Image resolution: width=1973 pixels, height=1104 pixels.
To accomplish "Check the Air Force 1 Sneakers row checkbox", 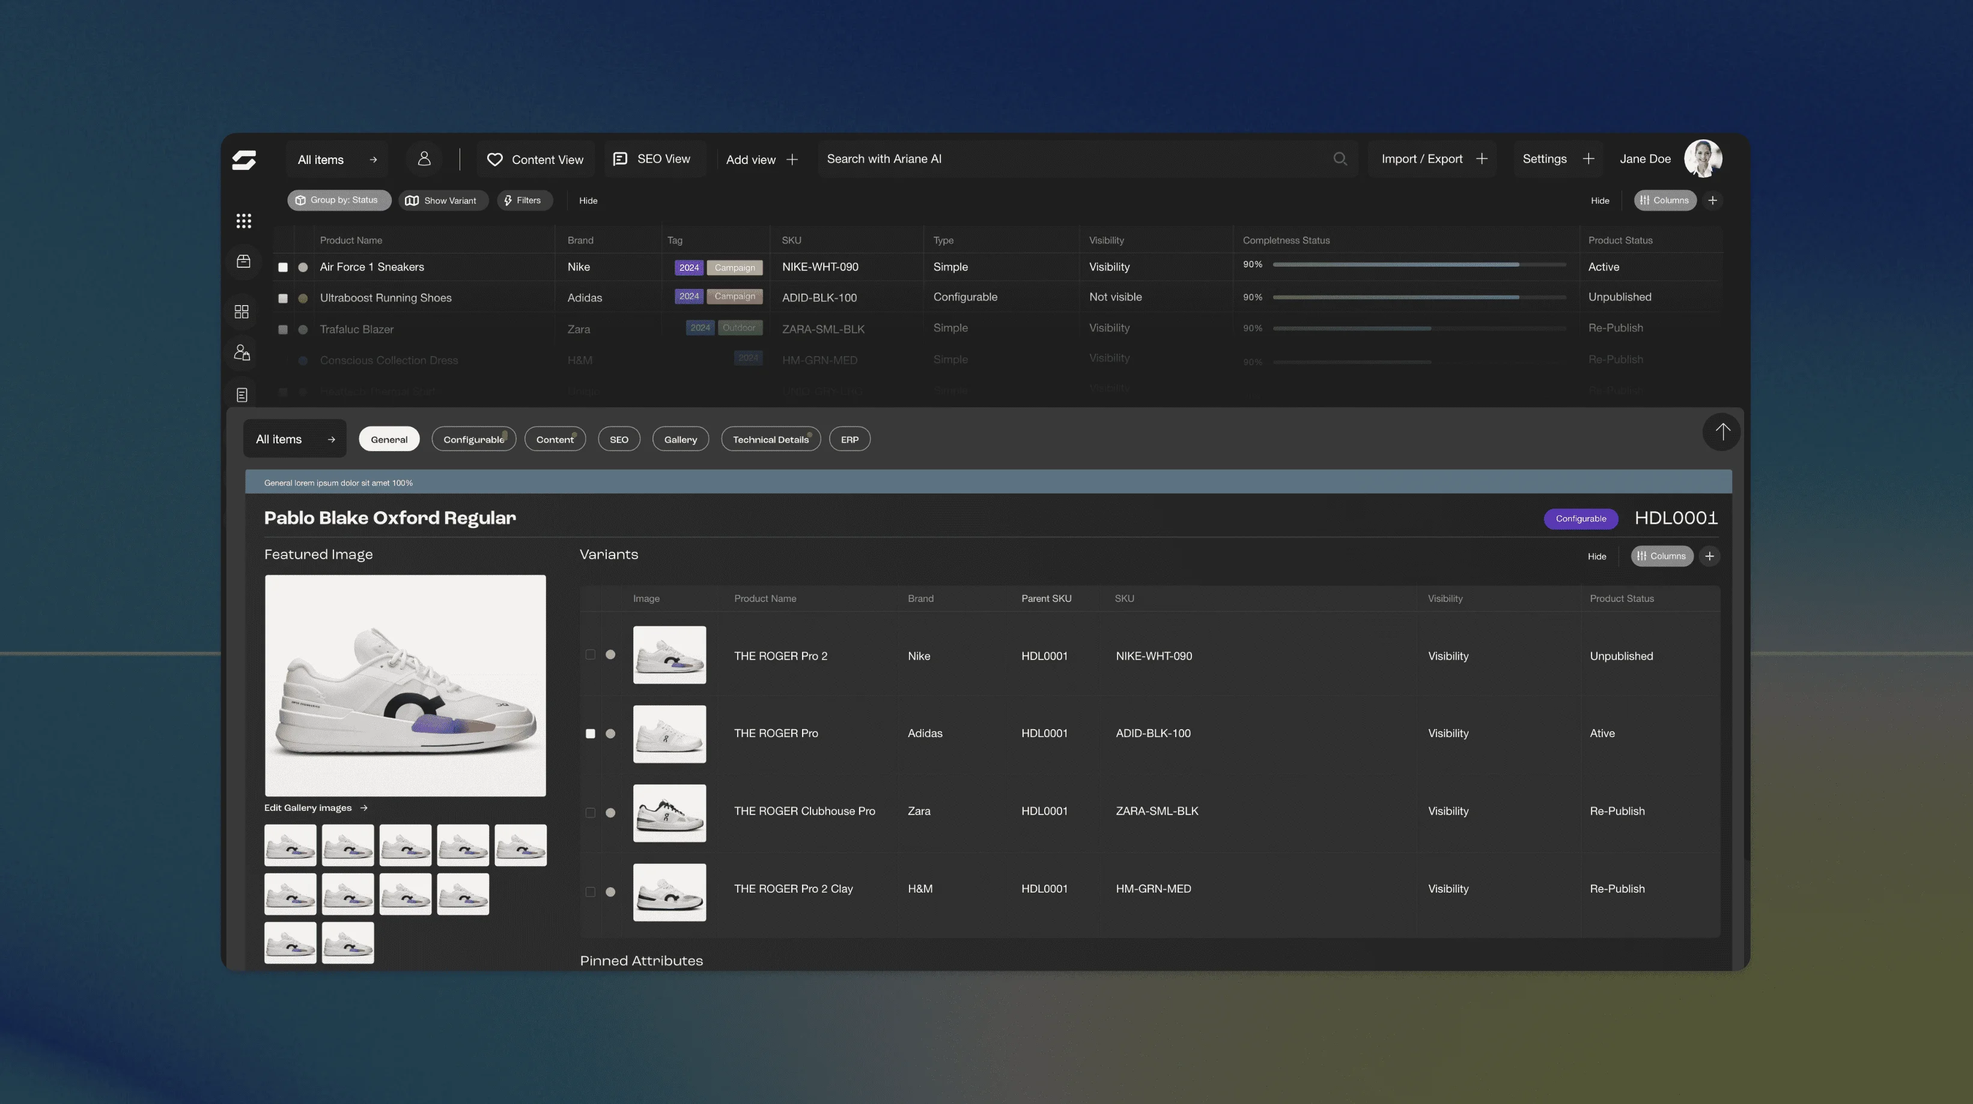I will click(282, 267).
